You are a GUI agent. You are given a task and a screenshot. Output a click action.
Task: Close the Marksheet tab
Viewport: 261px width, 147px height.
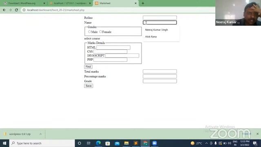pyautogui.click(x=135, y=3)
